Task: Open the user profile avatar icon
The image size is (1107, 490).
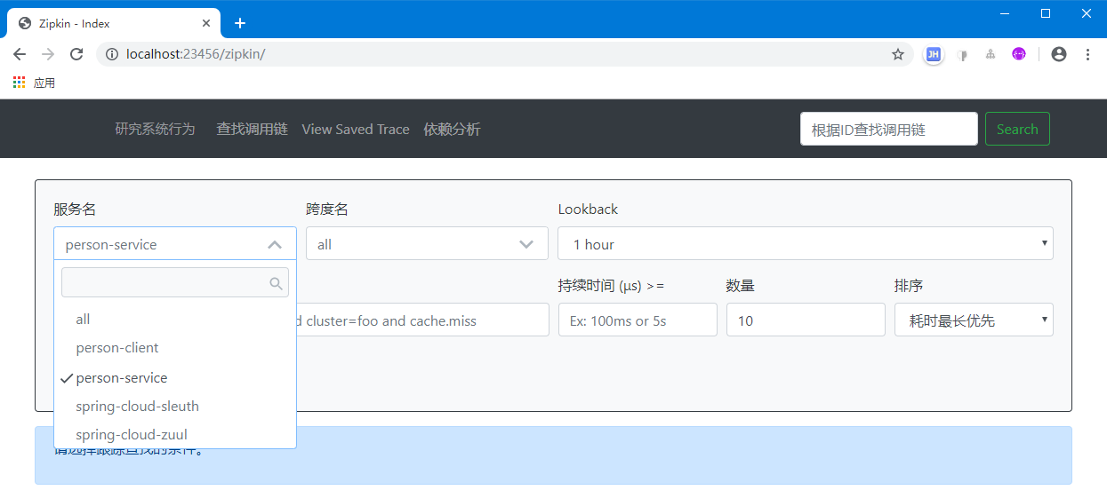Action: point(1058,54)
